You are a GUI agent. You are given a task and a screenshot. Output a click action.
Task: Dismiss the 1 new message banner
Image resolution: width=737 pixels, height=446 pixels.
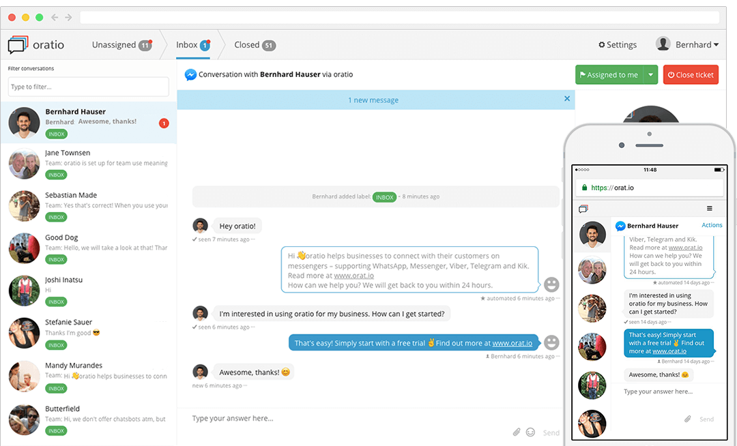click(566, 99)
